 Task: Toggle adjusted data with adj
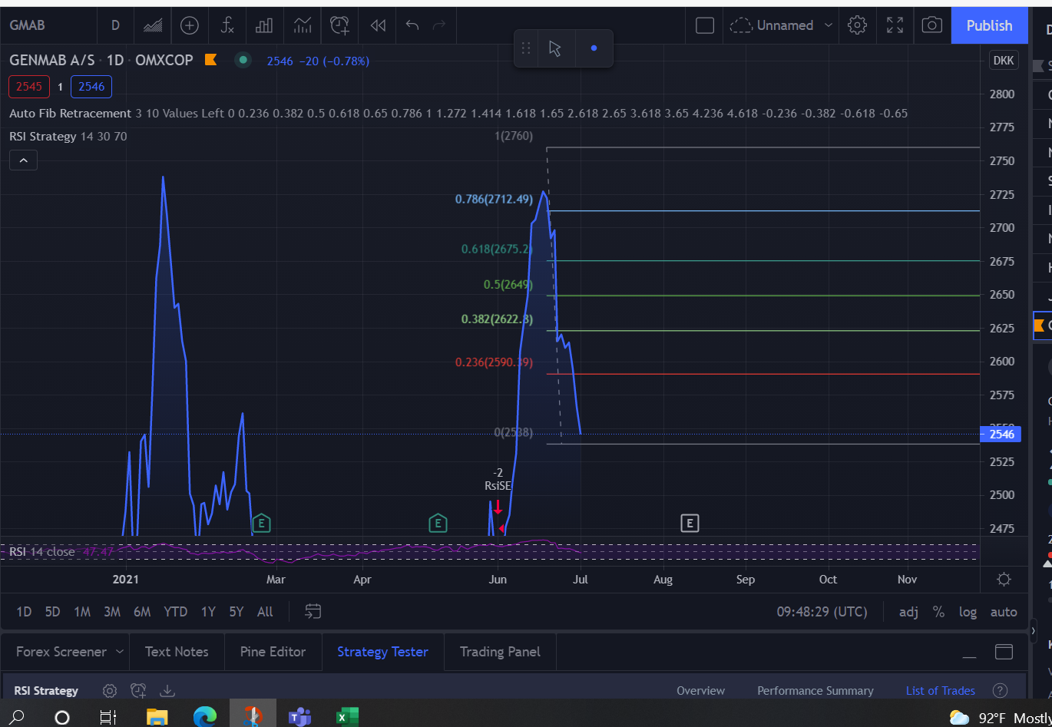908,612
